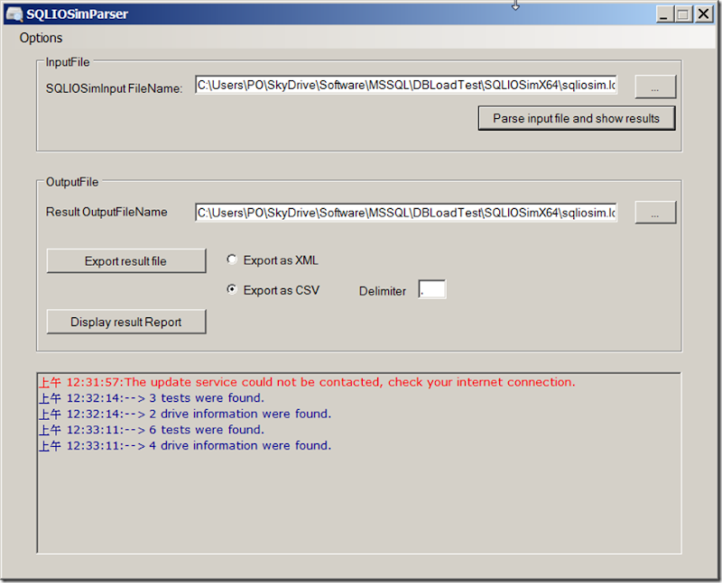Click the '4 drive information were found' log line
This screenshot has height=583, width=722.
(185, 445)
